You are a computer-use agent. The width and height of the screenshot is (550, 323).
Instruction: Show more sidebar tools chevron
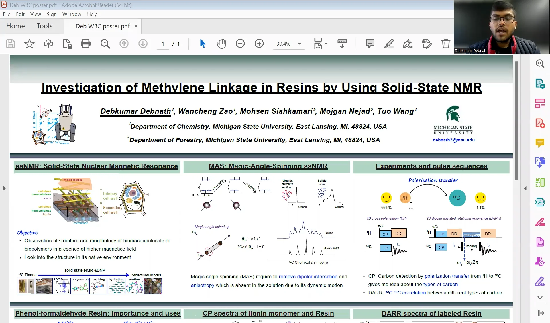[540, 298]
